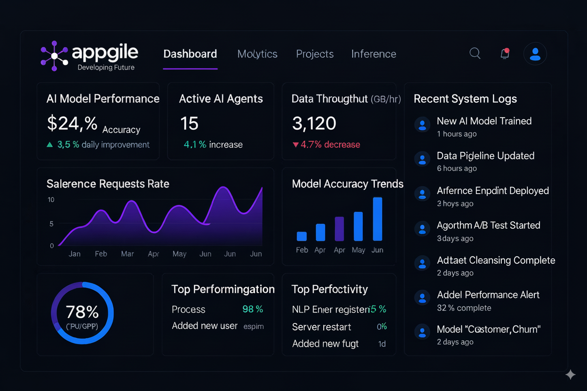Select the Jun bar in Model Accuracy Trends
This screenshot has width=587, height=391.
[x=377, y=219]
